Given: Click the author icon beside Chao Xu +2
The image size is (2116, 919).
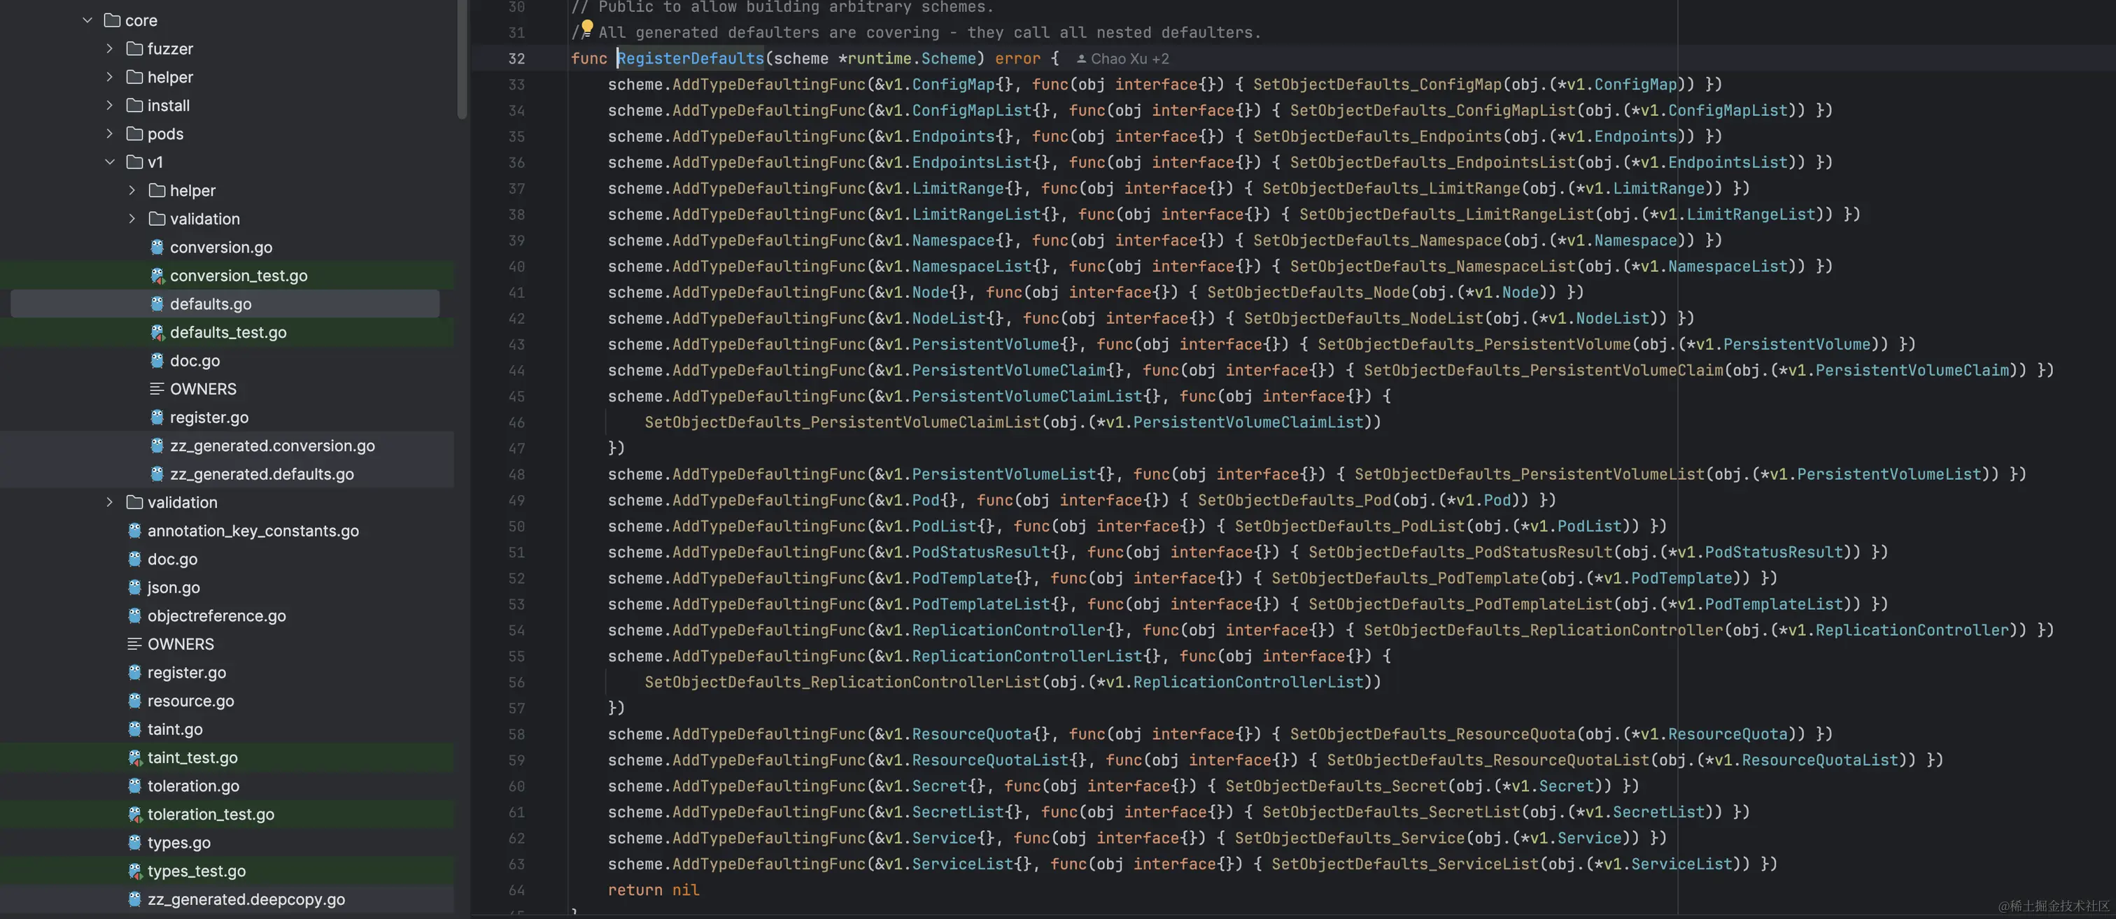Looking at the screenshot, I should click(x=1081, y=59).
